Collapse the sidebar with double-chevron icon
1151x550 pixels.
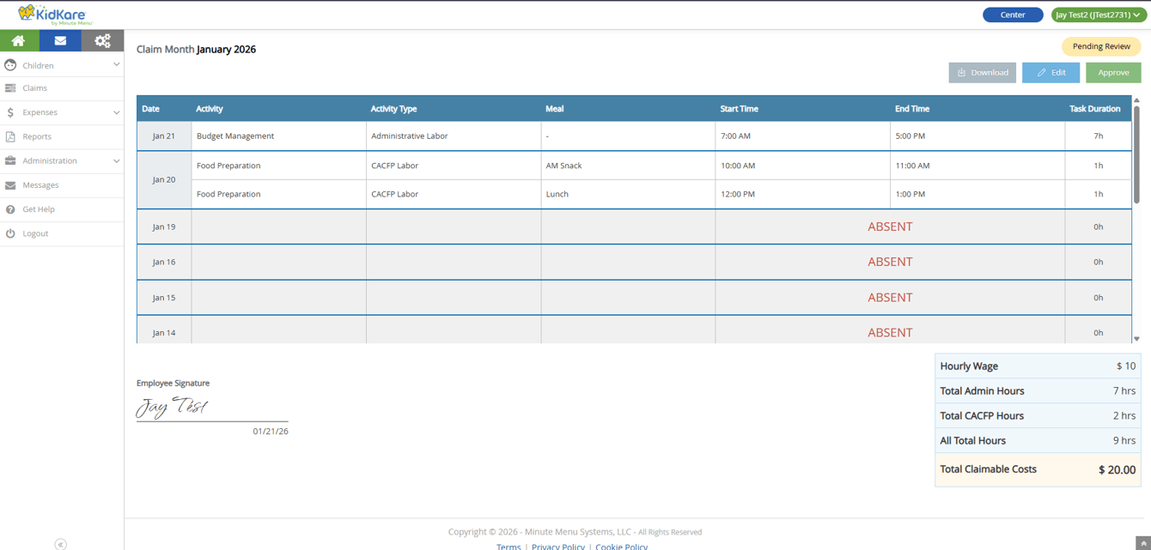(x=60, y=544)
